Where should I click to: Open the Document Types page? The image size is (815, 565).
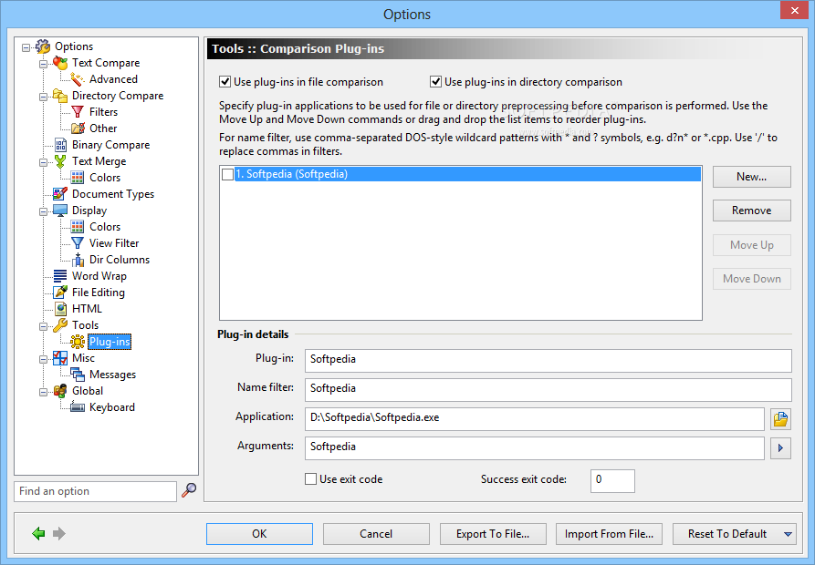113,194
